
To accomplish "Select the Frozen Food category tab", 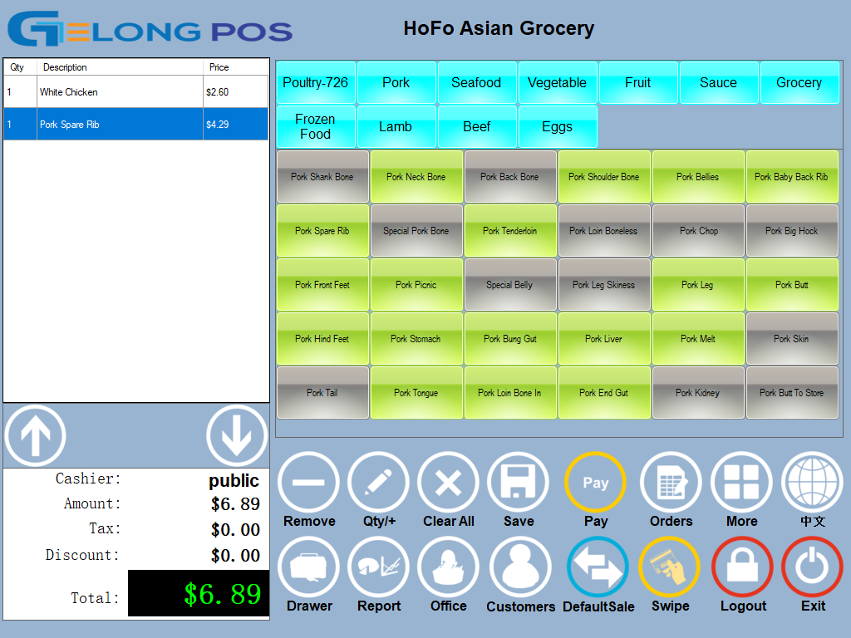I will point(315,127).
